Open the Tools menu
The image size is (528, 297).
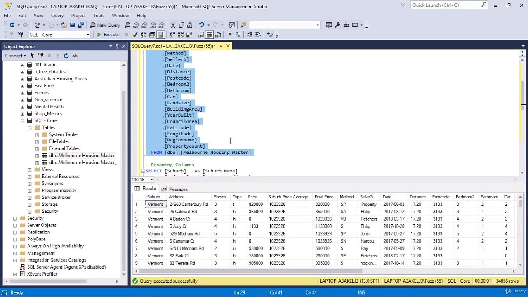(x=99, y=16)
